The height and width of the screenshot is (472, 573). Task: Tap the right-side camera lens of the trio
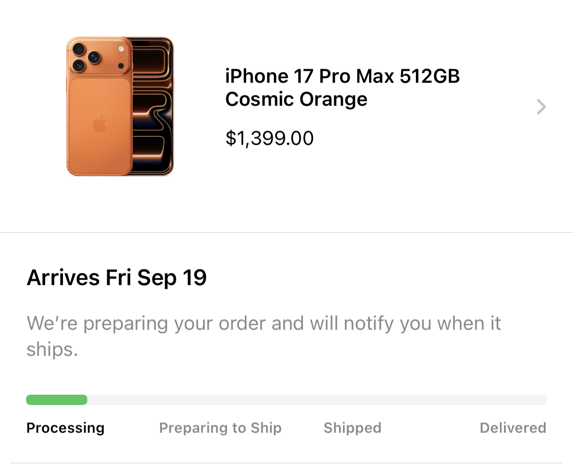[94, 57]
